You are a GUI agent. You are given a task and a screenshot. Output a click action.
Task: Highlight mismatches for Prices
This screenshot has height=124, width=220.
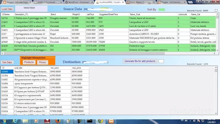(x=42, y=62)
